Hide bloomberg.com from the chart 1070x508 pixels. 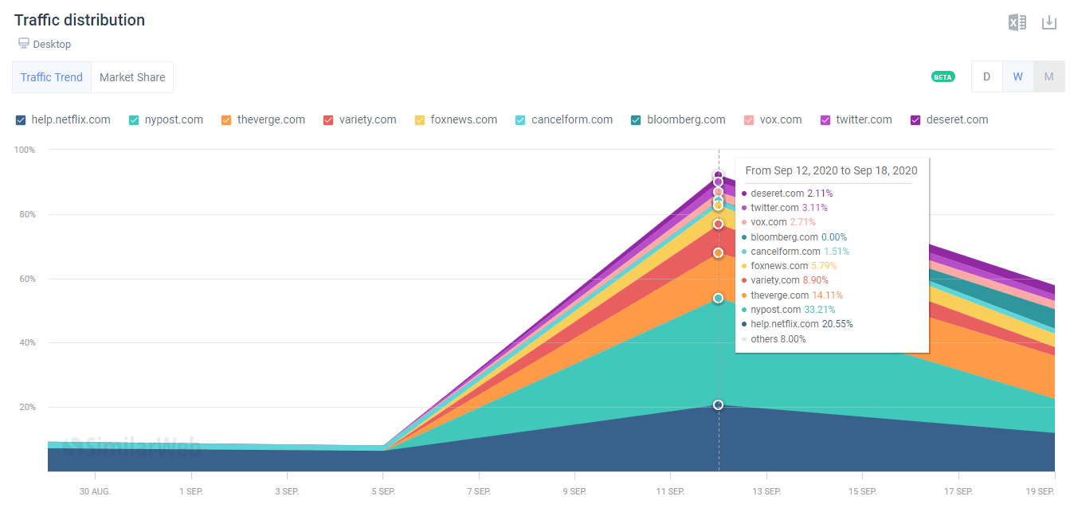point(636,120)
